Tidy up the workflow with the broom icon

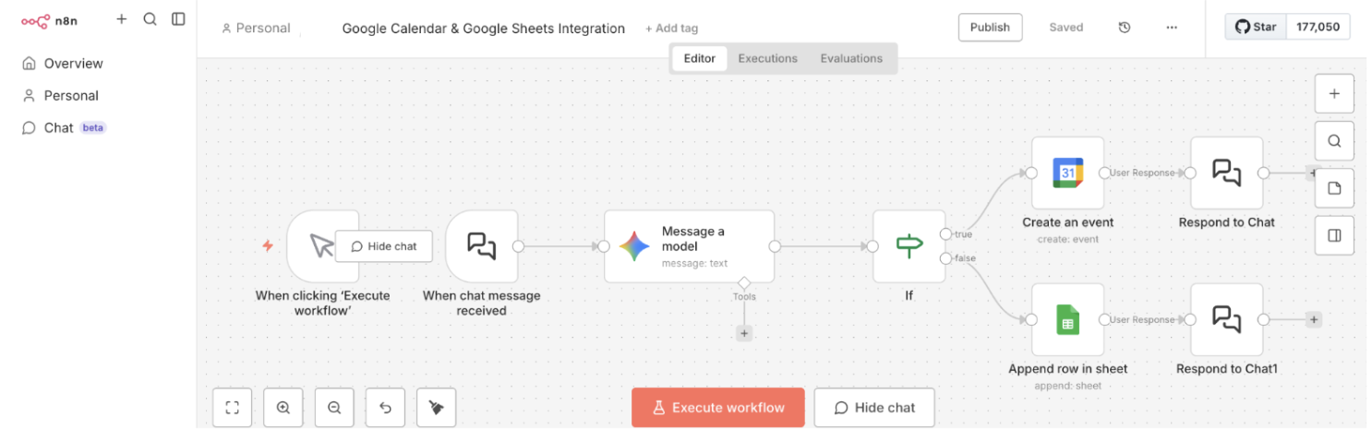pyautogui.click(x=437, y=407)
